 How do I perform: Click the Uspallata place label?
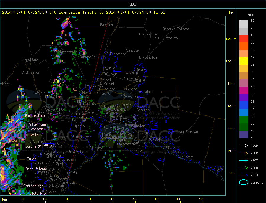pyautogui.click(x=30, y=60)
